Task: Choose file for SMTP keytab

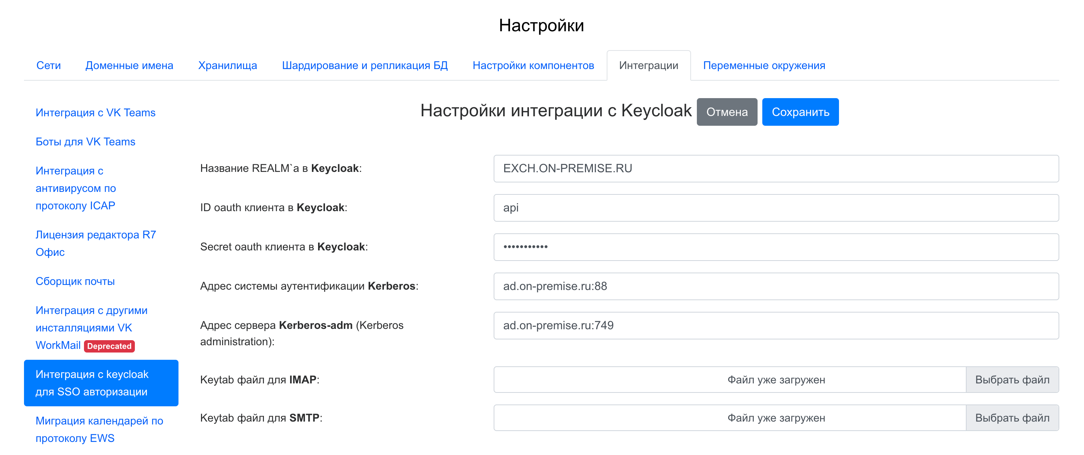Action: [x=1012, y=418]
